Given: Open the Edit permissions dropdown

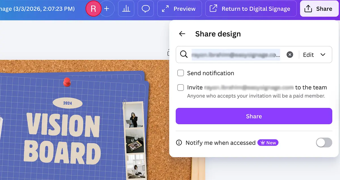Looking at the screenshot, I should (314, 55).
